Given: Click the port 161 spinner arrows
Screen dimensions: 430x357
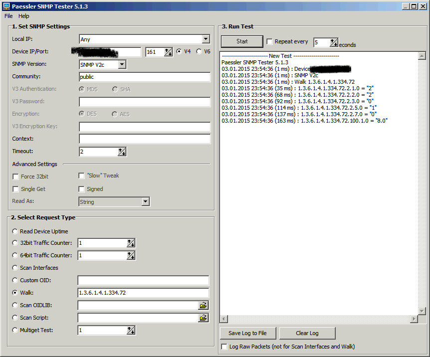Looking at the screenshot, I should [x=169, y=52].
